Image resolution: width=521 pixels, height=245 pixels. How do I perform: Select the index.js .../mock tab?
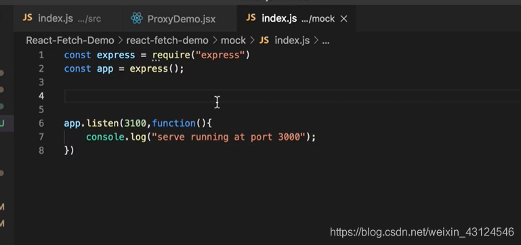click(x=296, y=18)
